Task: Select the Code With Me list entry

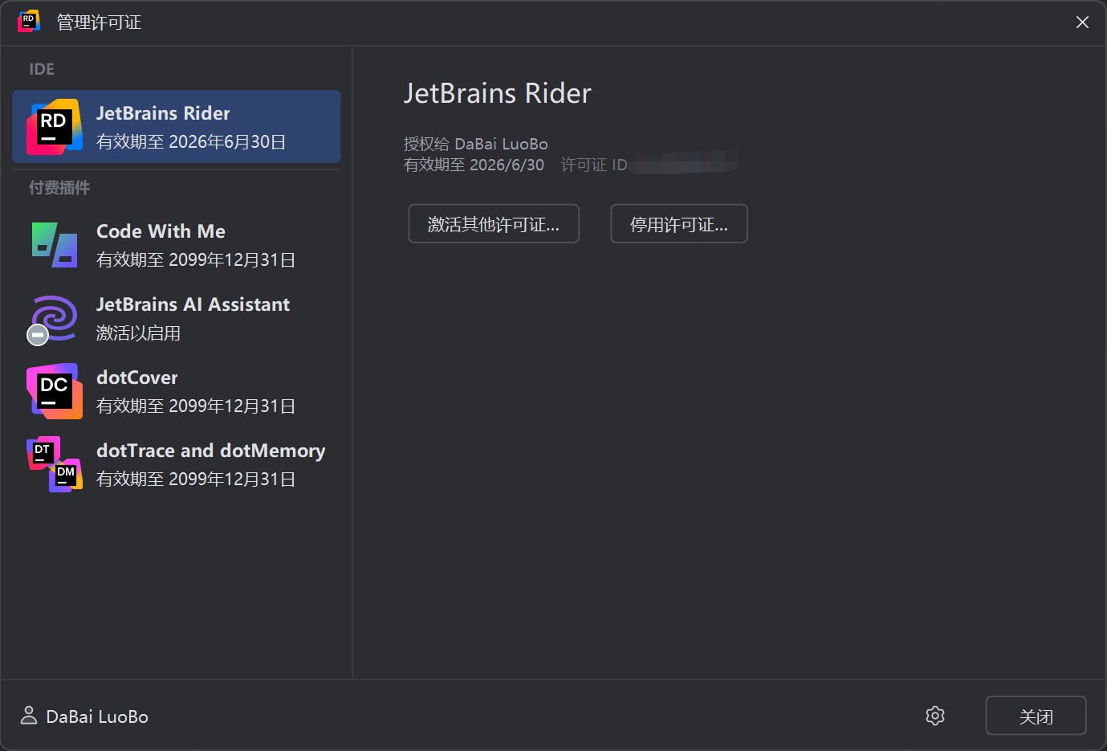Action: (x=177, y=245)
